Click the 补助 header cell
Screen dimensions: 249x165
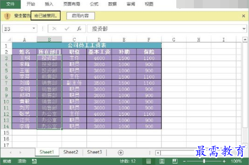tap(124, 52)
